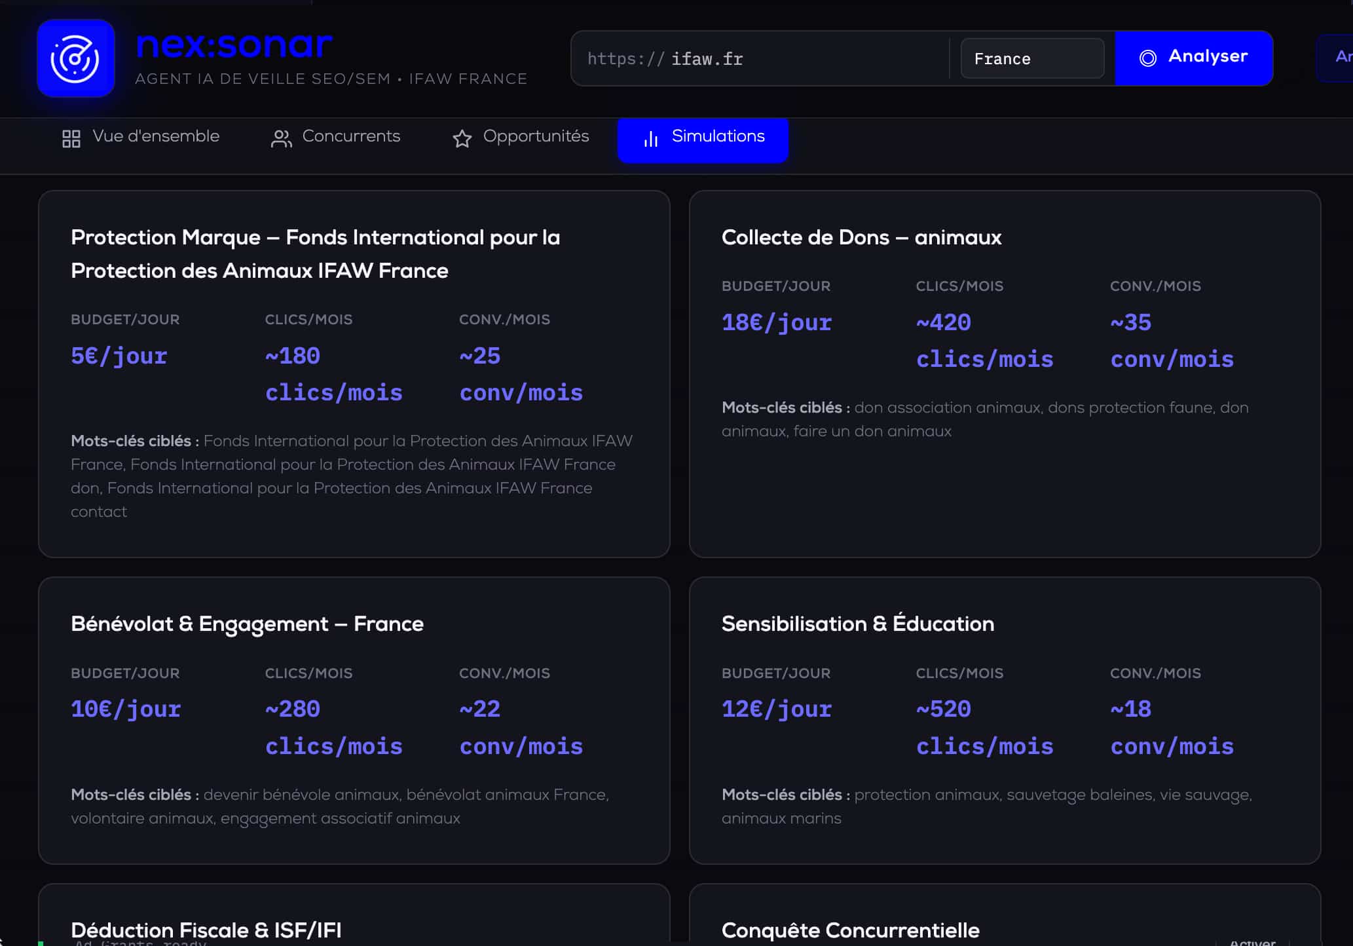
Task: Click the 'devenir bénévole animaux' keywords text
Action: coord(340,806)
